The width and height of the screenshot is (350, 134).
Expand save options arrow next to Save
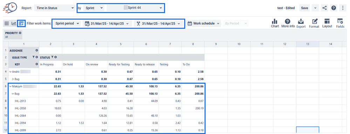(315, 8)
